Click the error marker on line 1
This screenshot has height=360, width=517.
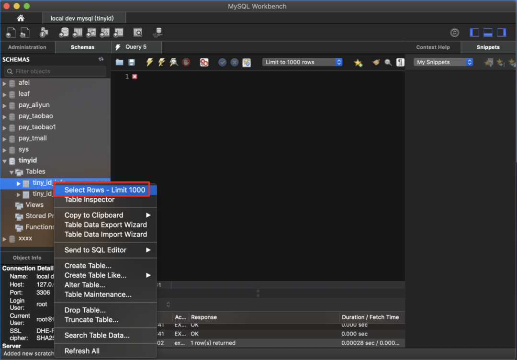click(135, 77)
